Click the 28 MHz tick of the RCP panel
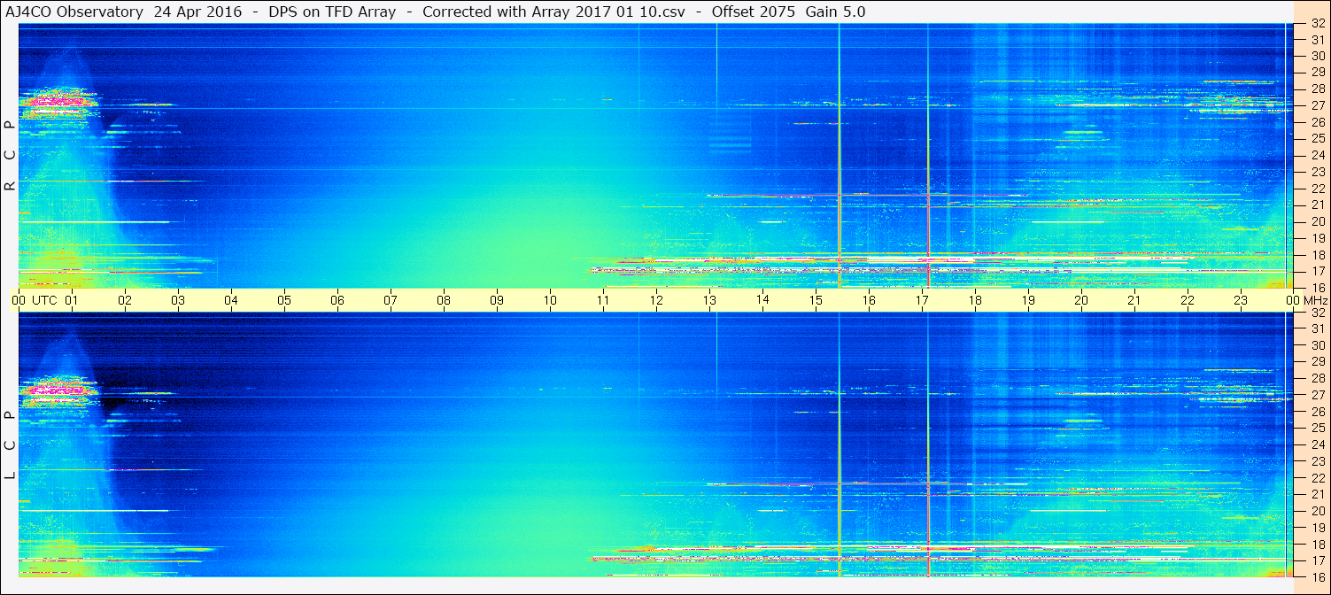The width and height of the screenshot is (1331, 595). pyautogui.click(x=1317, y=89)
